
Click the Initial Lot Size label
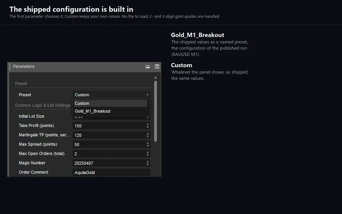[31, 116]
